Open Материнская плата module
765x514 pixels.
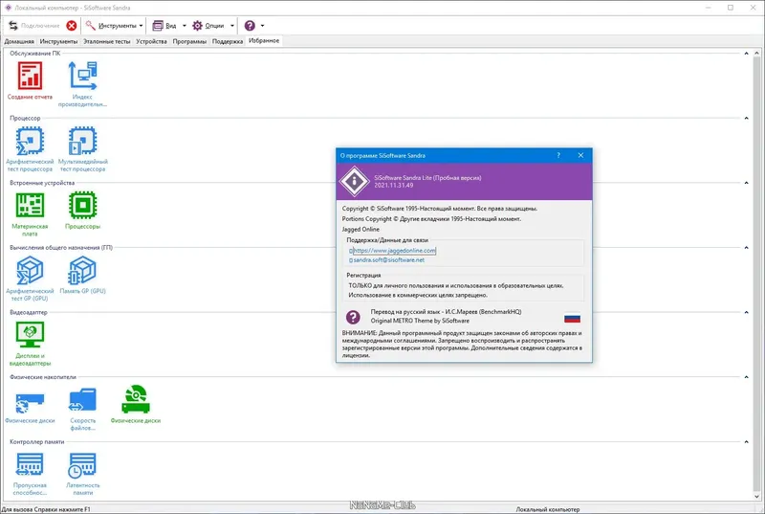click(x=30, y=205)
